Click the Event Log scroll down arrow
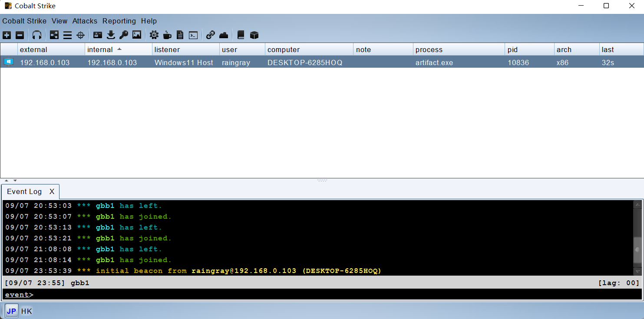This screenshot has height=319, width=644. tap(637, 271)
